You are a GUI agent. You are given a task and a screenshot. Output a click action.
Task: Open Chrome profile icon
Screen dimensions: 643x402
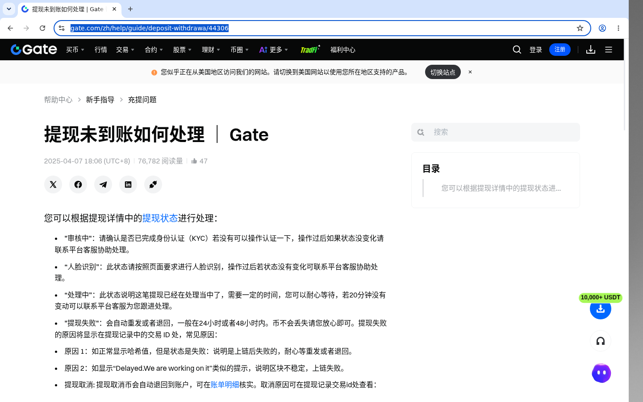(602, 28)
